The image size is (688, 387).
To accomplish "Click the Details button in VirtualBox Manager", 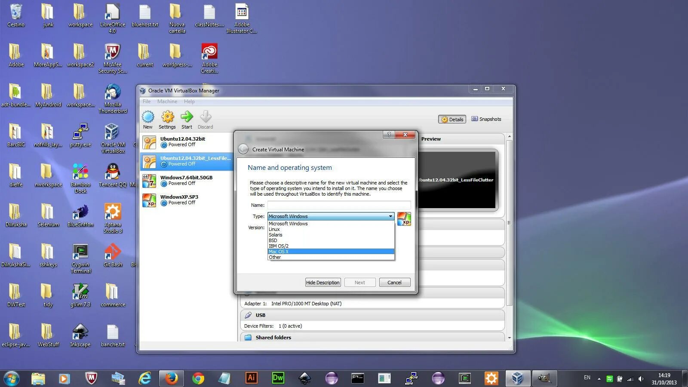I will pos(452,119).
